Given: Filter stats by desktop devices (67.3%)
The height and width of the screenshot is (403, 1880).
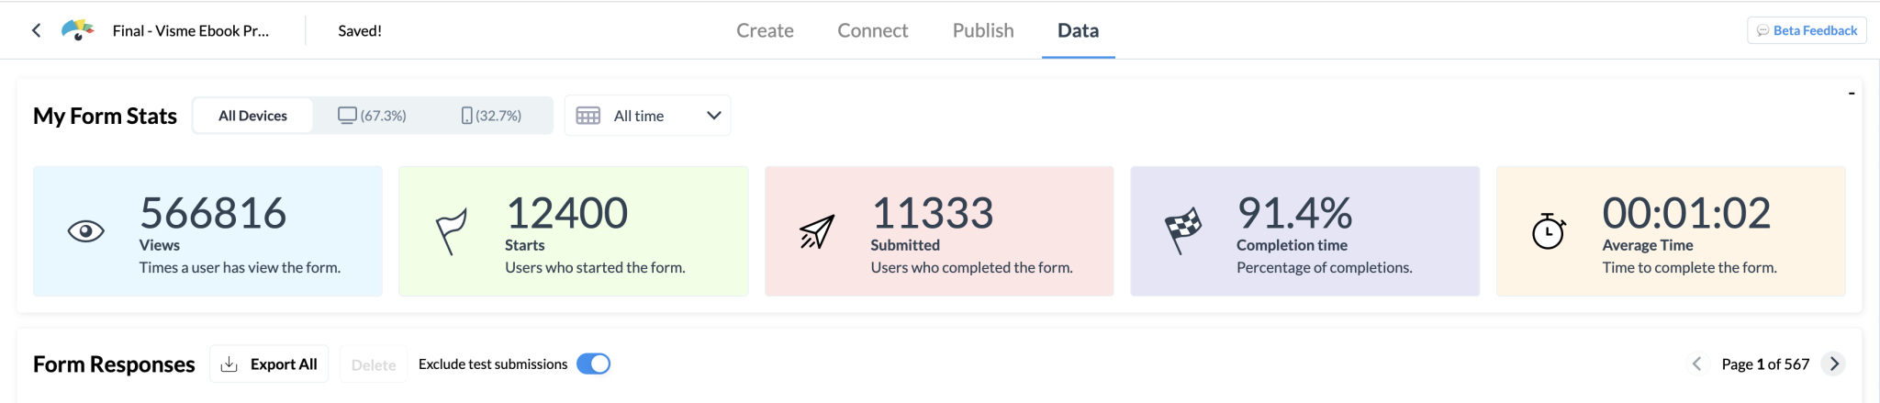Looking at the screenshot, I should click(x=372, y=116).
